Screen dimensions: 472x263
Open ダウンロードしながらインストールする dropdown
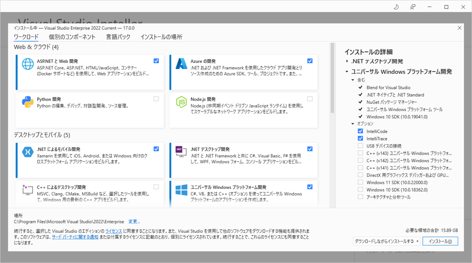tap(386, 241)
